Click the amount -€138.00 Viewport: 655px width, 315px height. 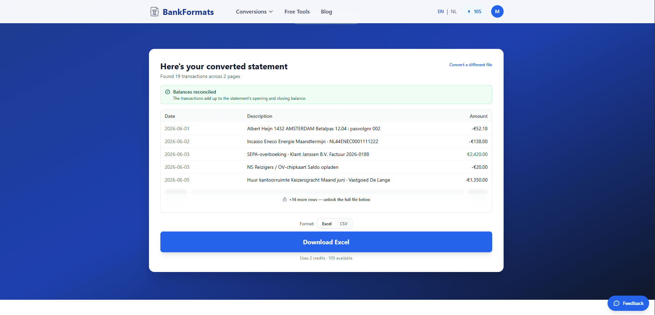pos(478,141)
